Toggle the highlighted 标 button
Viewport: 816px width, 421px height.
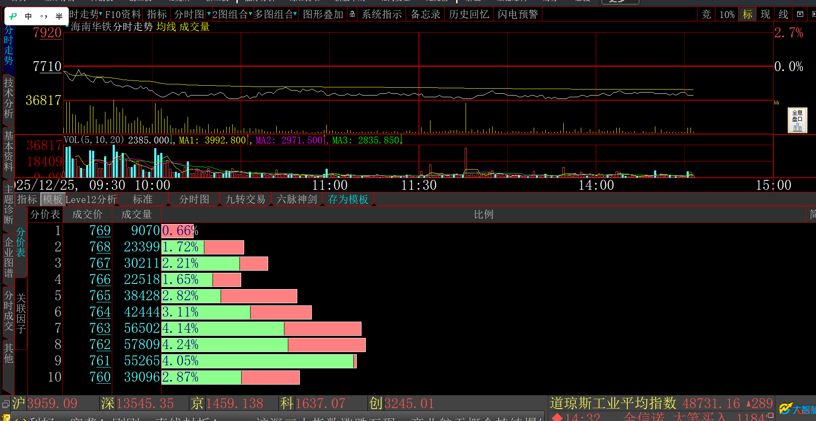pos(747,15)
